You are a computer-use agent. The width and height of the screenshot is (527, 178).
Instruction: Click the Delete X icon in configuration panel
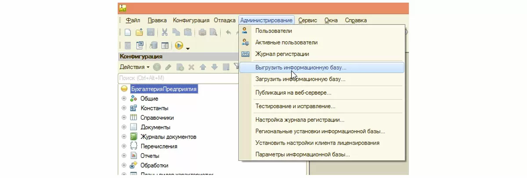coord(191,67)
